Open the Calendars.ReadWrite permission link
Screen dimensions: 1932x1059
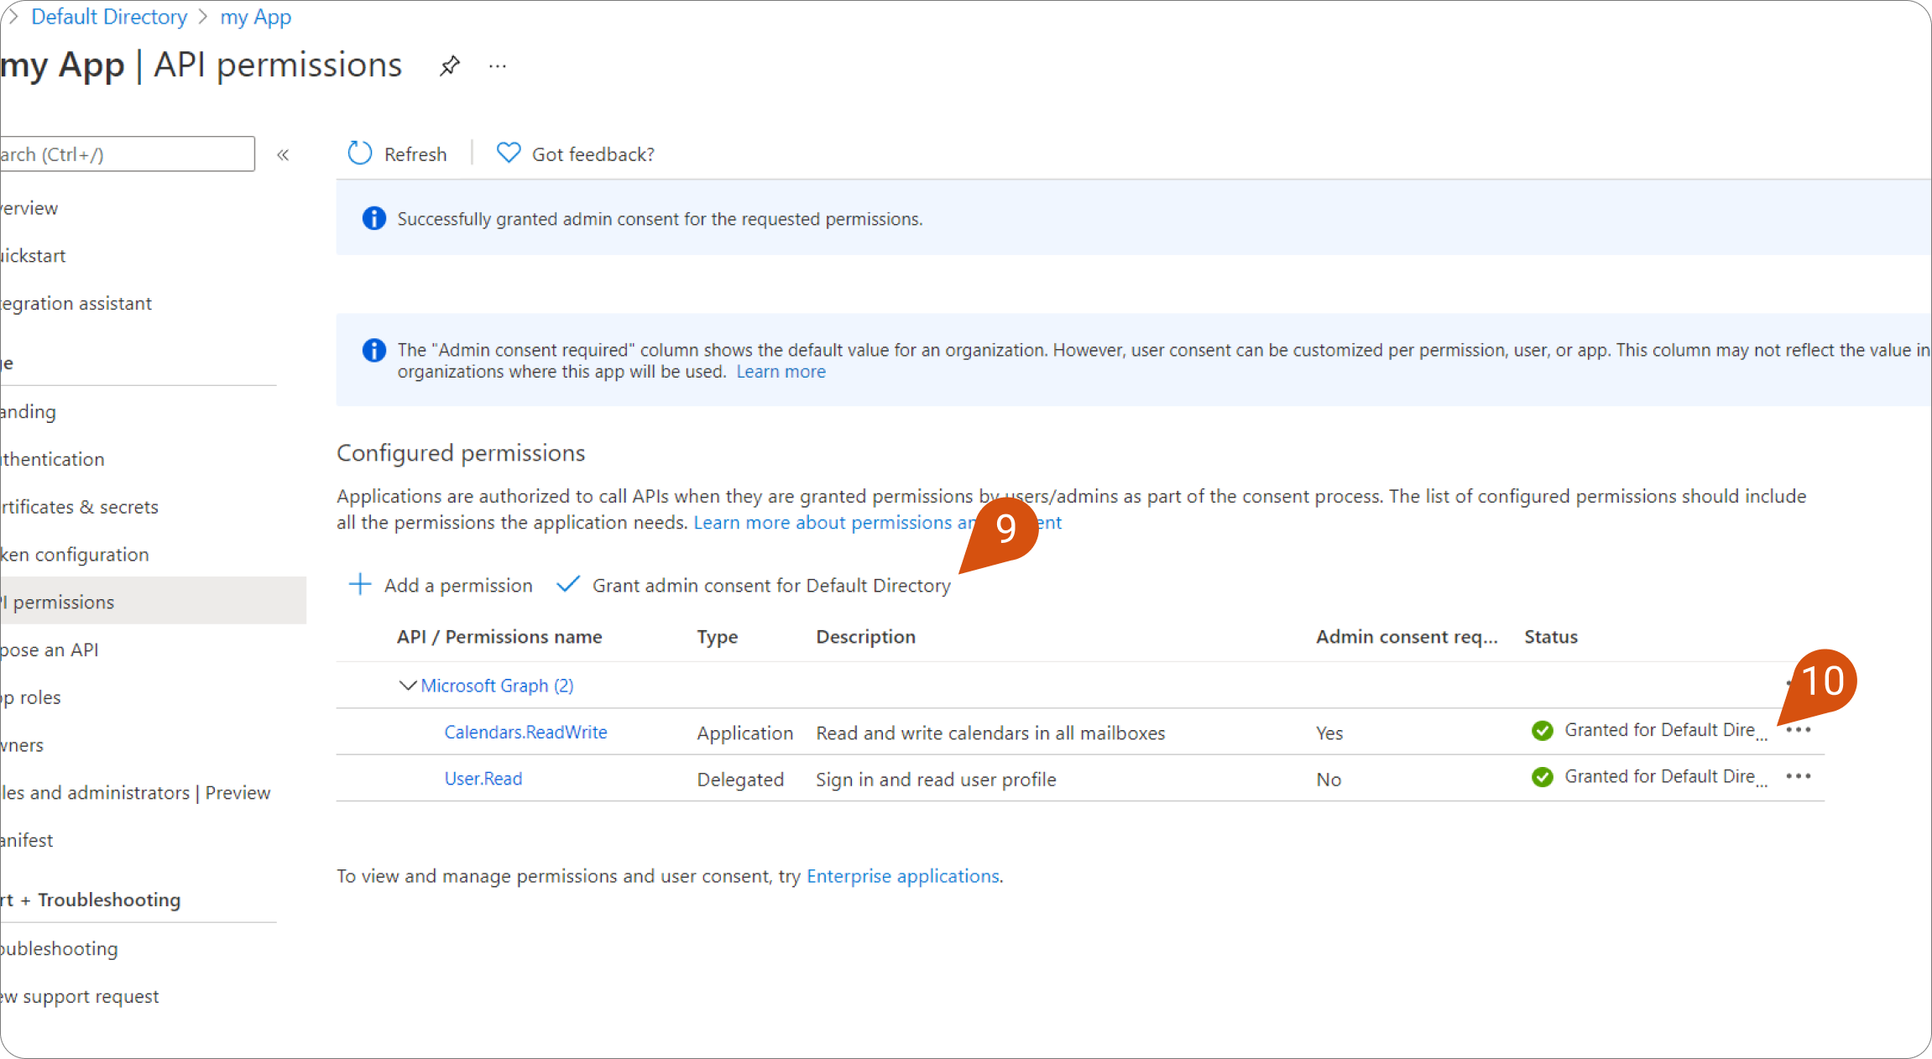tap(525, 732)
